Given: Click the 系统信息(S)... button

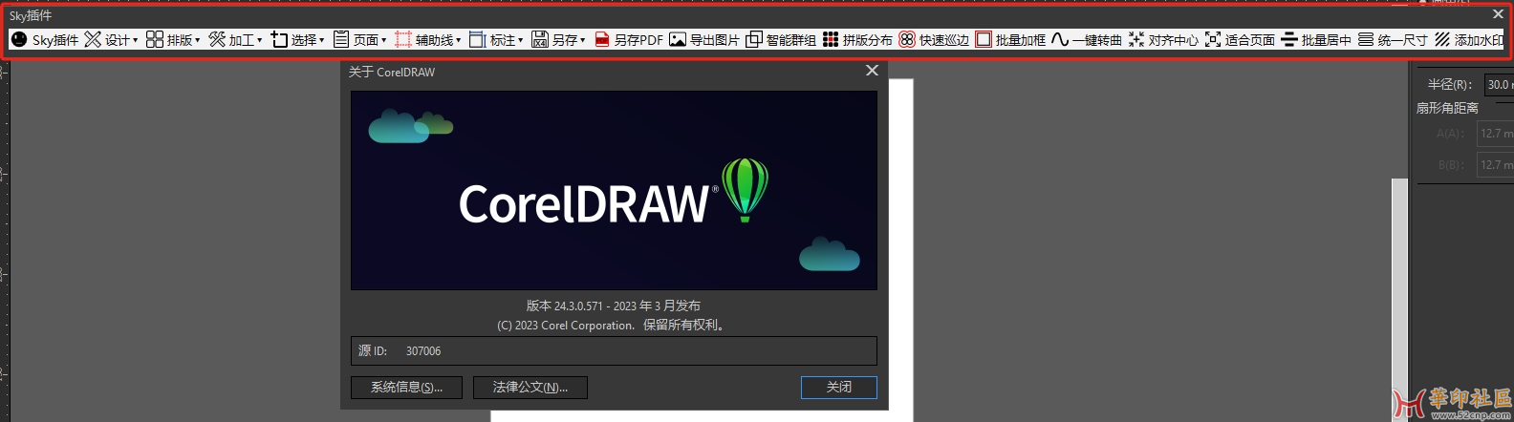Looking at the screenshot, I should [406, 387].
